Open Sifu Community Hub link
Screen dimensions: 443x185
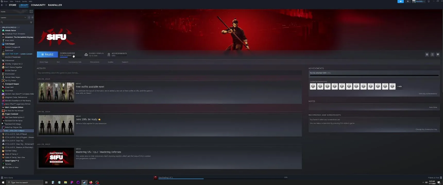pos(75,62)
